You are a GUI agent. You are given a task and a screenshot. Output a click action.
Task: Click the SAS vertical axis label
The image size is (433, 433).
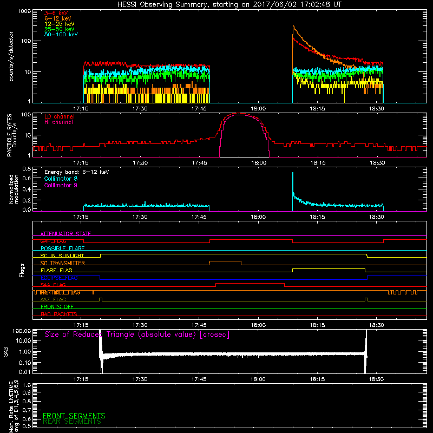pos(6,351)
